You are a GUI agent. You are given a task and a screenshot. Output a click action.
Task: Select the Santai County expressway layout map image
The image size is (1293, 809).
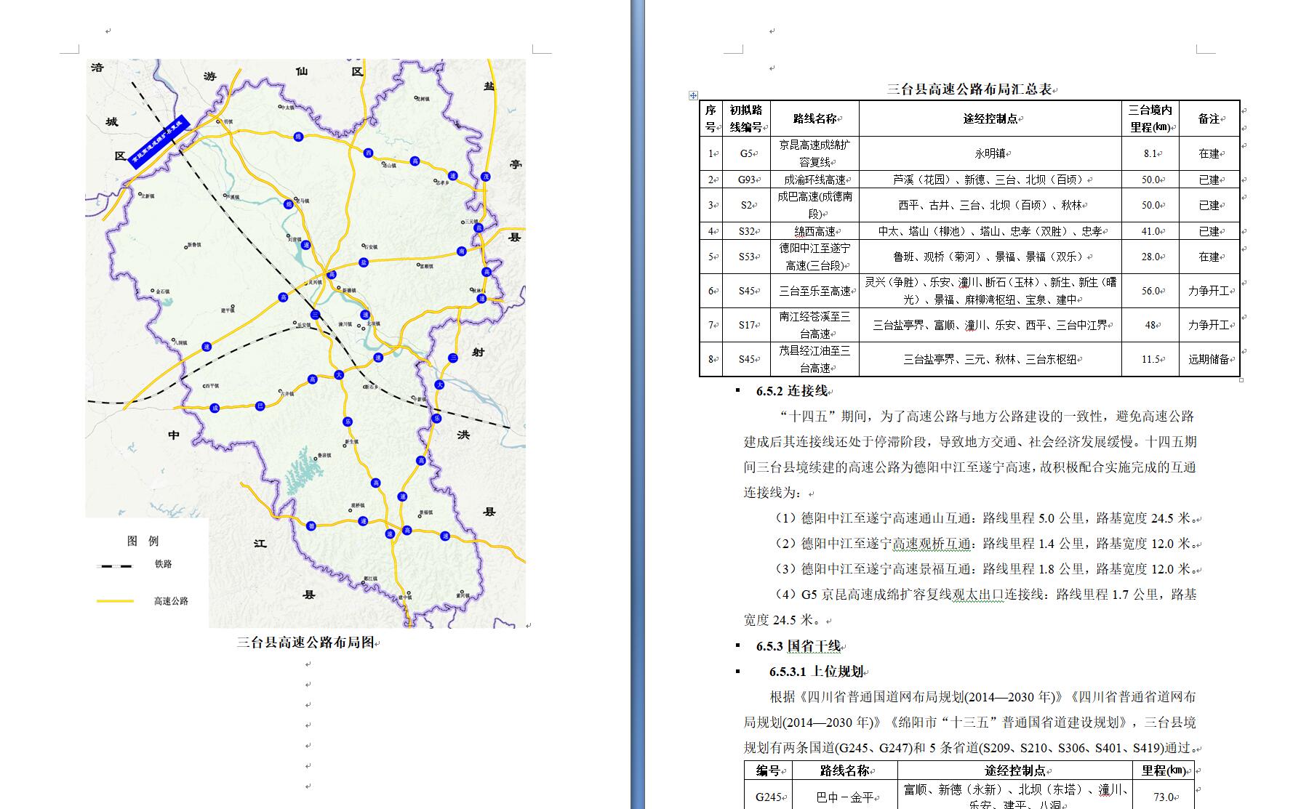305,343
